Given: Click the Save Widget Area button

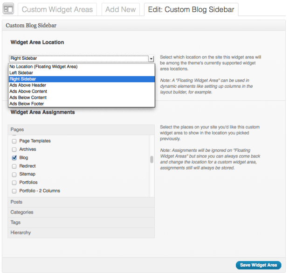Looking at the screenshot, I should click(258, 265).
